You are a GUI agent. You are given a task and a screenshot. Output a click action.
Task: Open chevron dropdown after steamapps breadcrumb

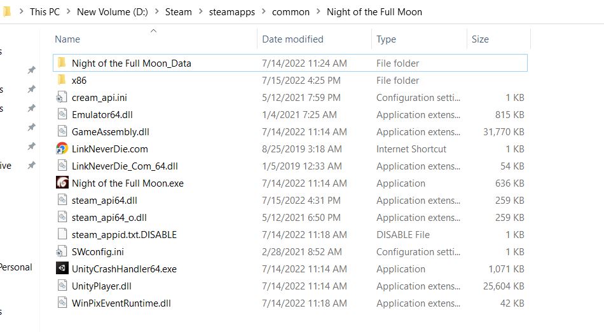pyautogui.click(x=263, y=12)
